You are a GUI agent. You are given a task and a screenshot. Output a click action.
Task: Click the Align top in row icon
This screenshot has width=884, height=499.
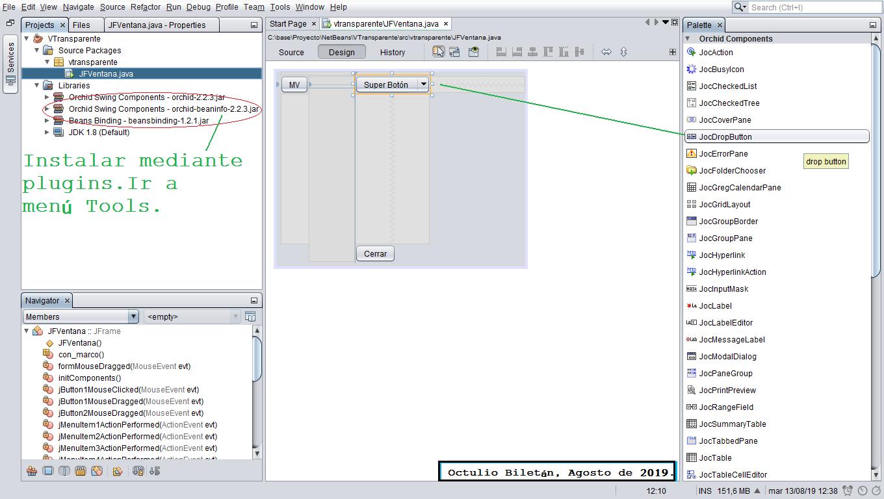coord(548,52)
